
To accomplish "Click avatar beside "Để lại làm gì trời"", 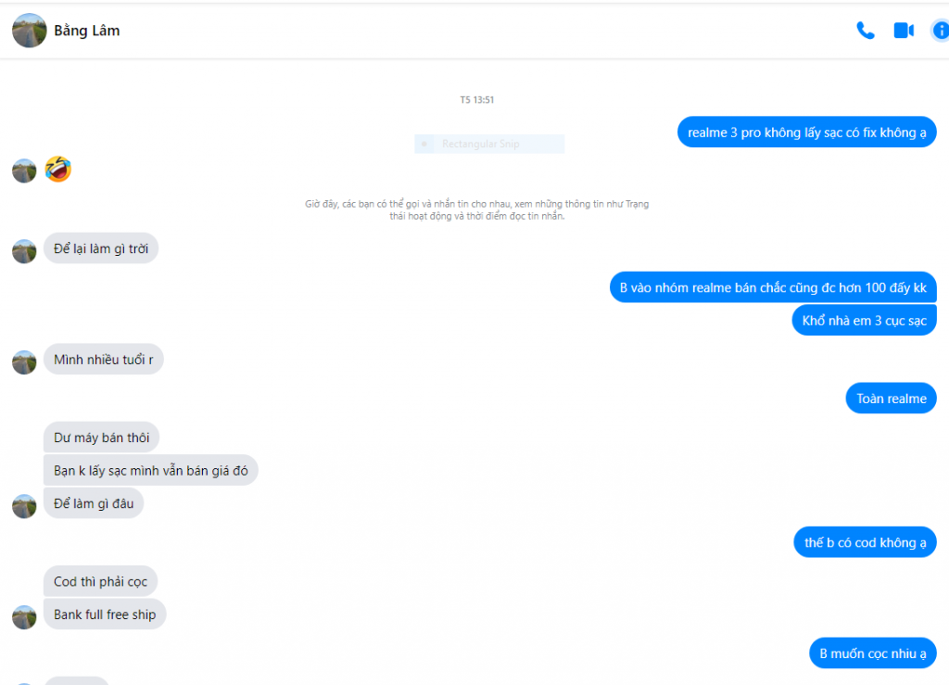I will coord(24,251).
